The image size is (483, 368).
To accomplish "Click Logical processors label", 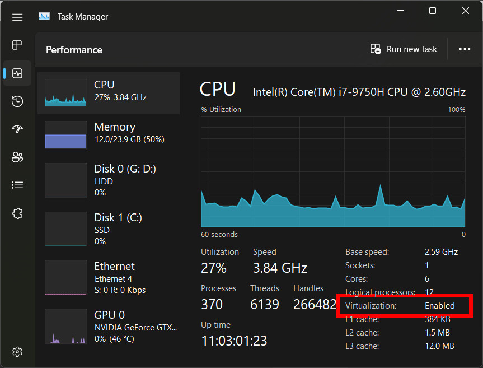I will (x=381, y=292).
